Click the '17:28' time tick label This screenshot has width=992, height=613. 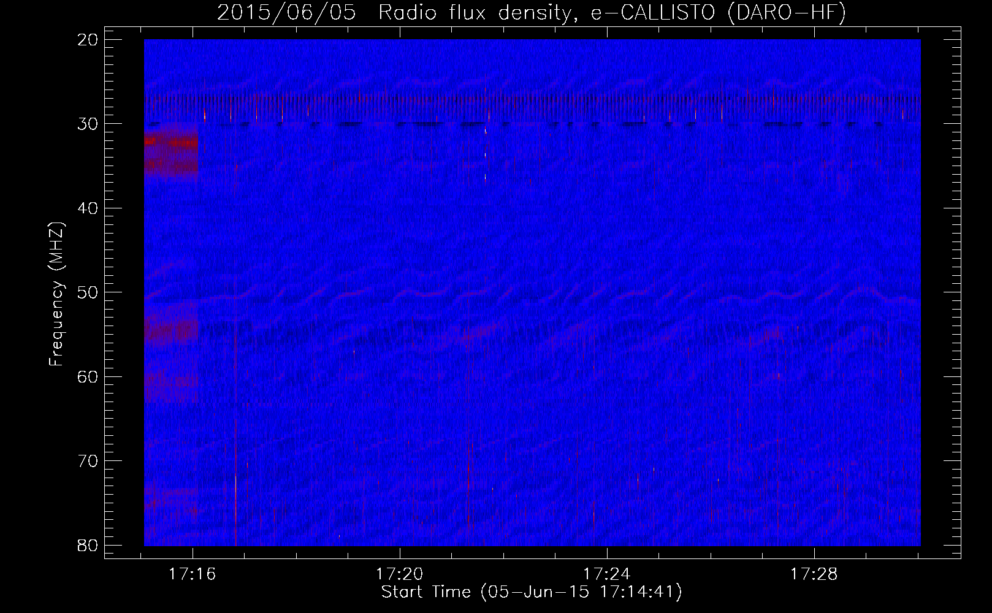tap(814, 574)
